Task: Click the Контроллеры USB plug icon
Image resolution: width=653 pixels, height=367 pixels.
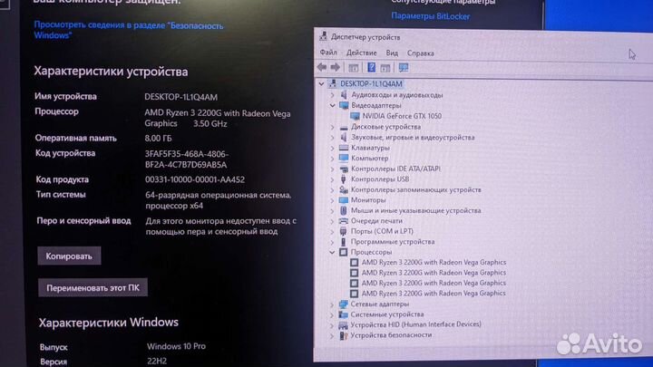Action: click(x=343, y=179)
